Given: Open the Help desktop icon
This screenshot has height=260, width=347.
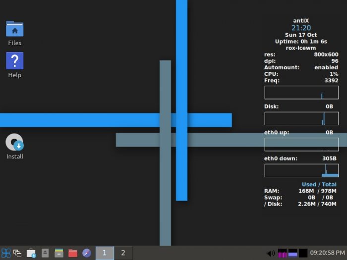Looking at the screenshot, I should [14, 61].
